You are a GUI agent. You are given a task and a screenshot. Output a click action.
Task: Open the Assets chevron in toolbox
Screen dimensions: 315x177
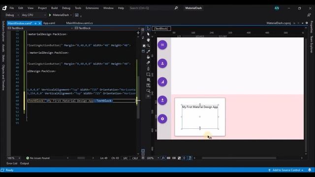coord(148,96)
